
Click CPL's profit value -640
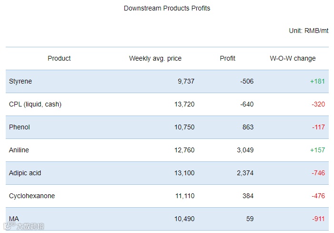[x=247, y=104]
